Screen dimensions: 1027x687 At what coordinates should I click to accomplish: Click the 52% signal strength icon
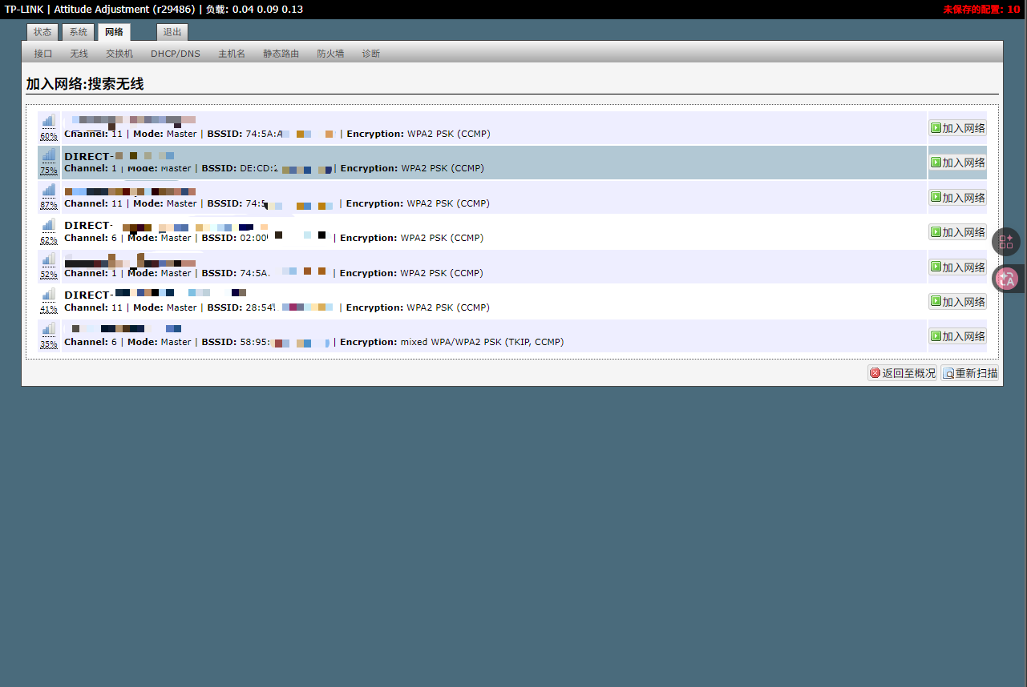click(49, 259)
